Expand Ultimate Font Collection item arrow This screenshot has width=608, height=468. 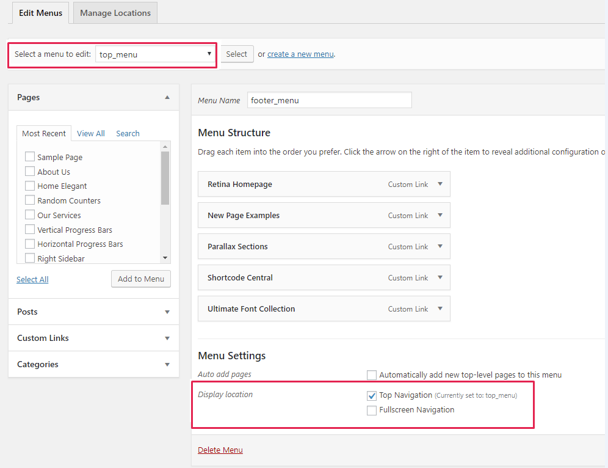[440, 309]
